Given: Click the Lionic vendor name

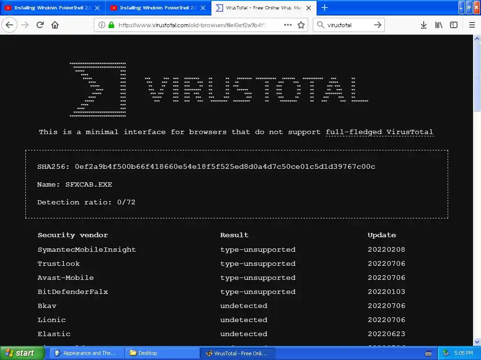Looking at the screenshot, I should tap(52, 320).
